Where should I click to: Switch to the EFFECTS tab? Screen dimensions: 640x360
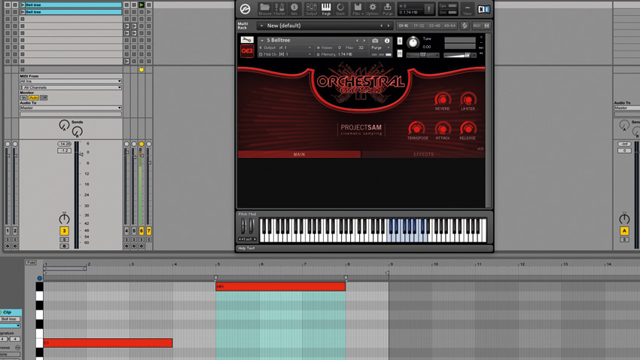pos(423,154)
